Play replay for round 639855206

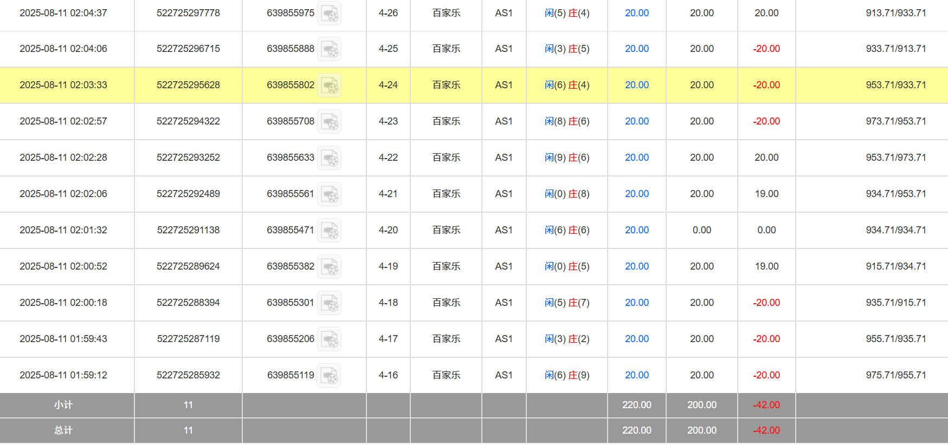(x=329, y=339)
